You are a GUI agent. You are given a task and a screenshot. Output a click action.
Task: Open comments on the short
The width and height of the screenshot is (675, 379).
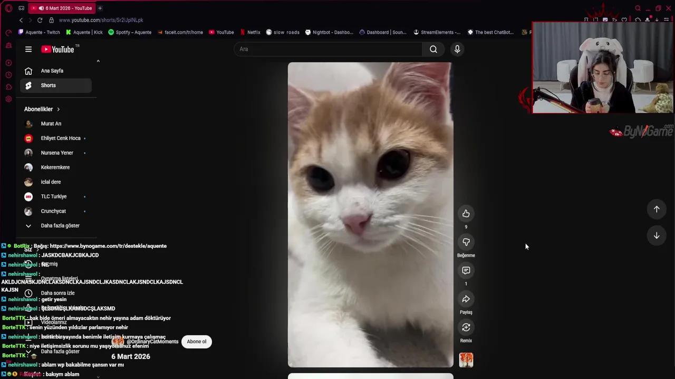(x=466, y=270)
